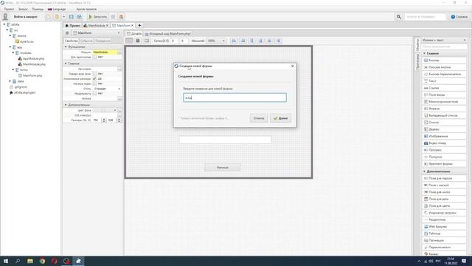Add the Плоская кнопка component
The image size is (472, 266).
click(444, 67)
